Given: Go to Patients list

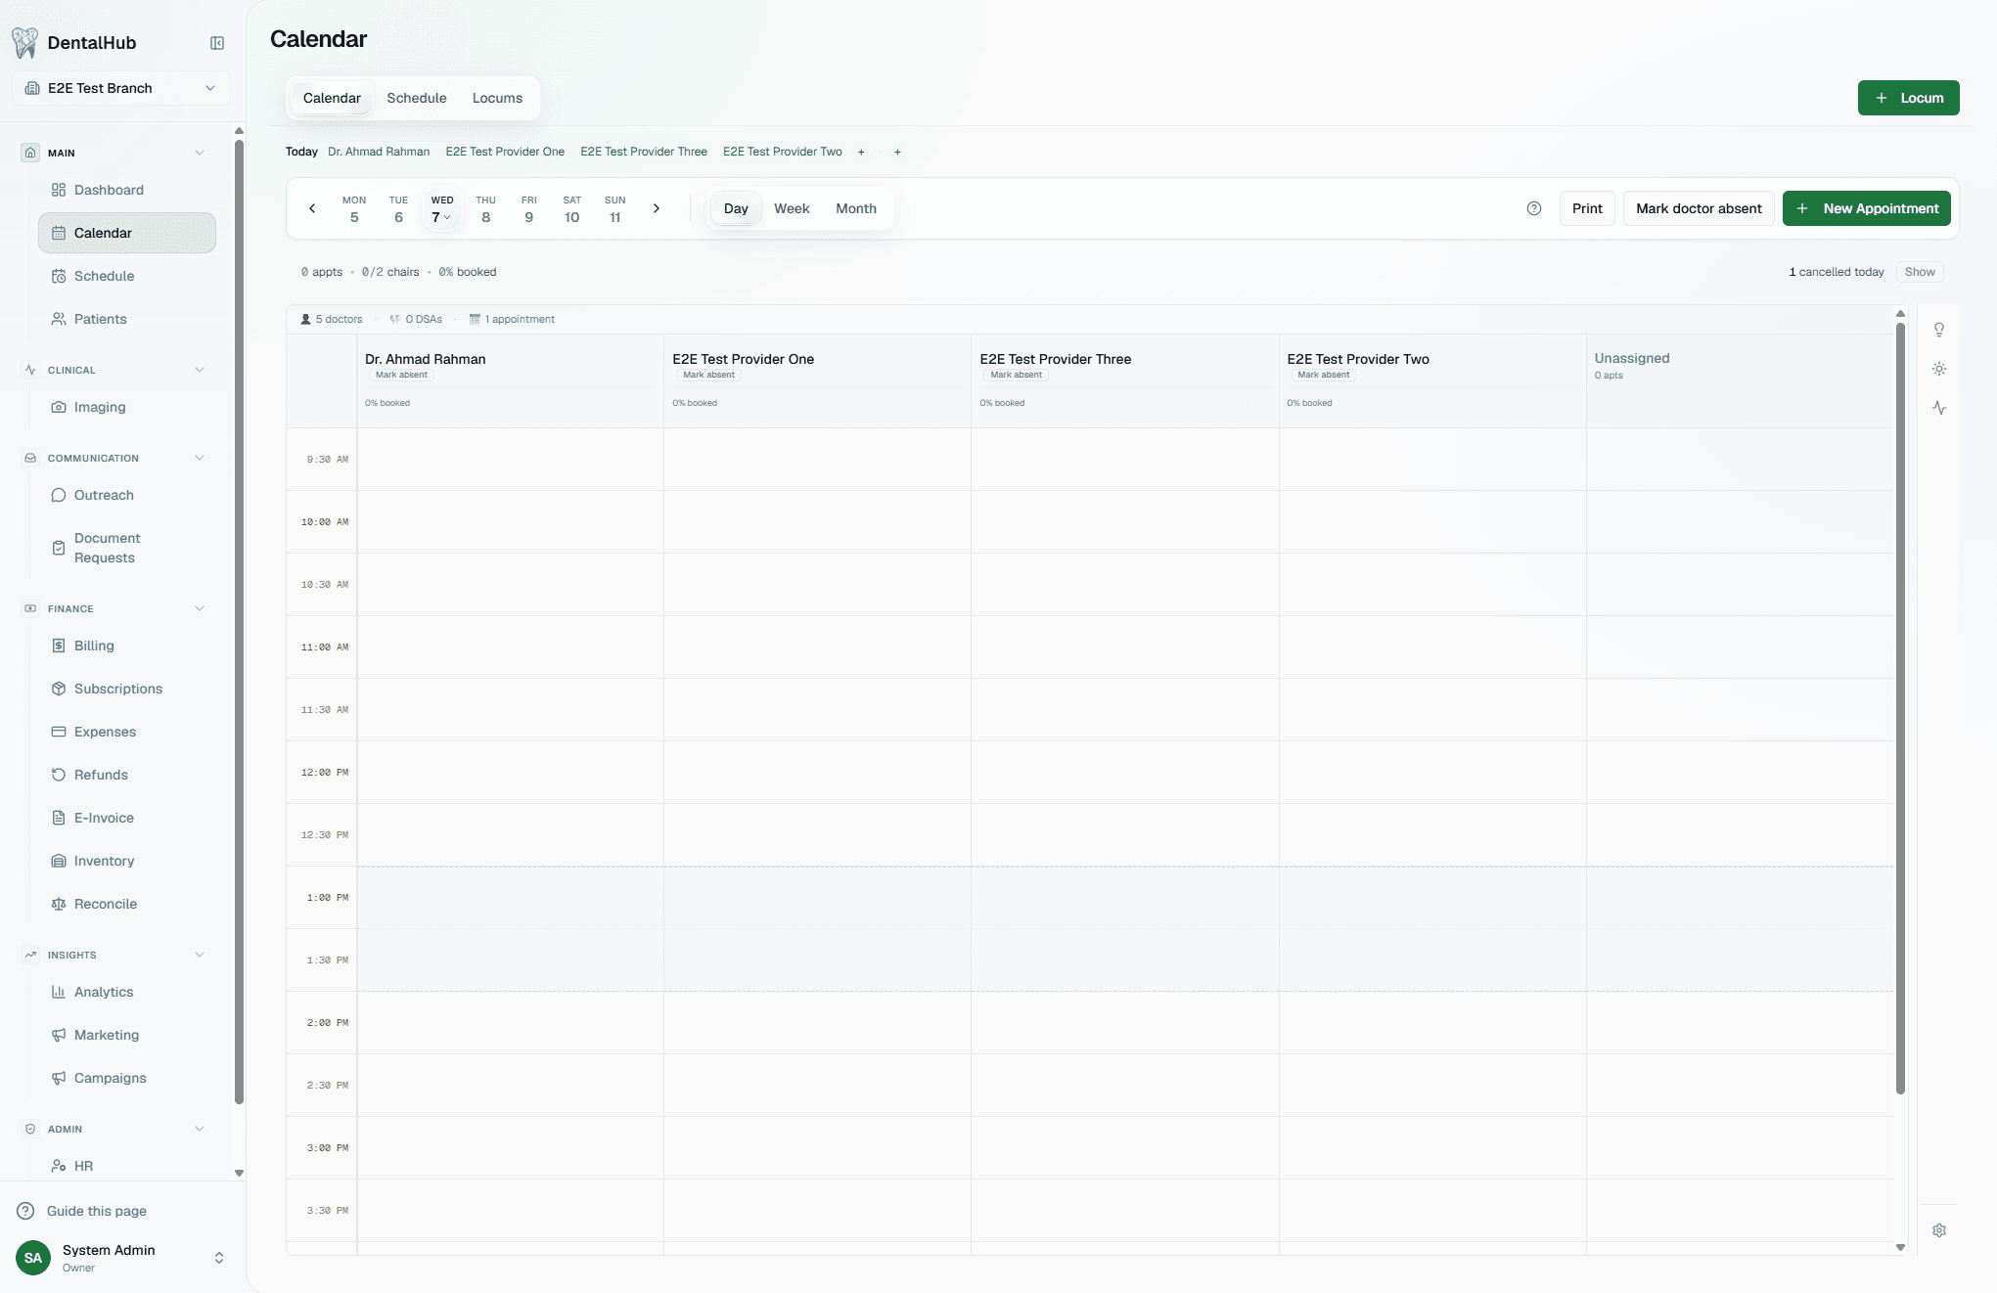Looking at the screenshot, I should pos(127,319).
